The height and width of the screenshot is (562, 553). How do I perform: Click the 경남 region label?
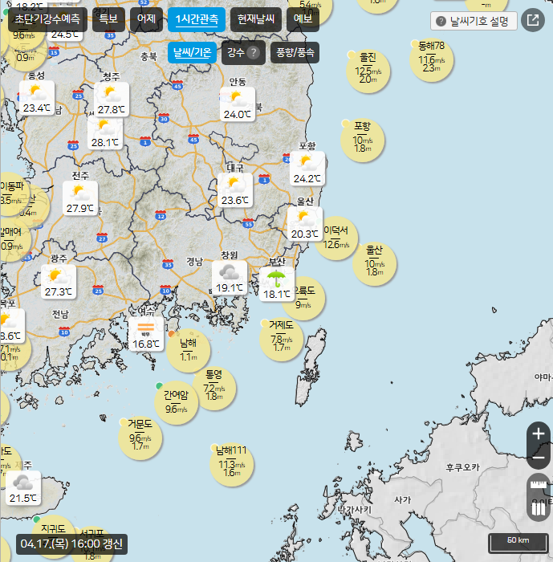pyautogui.click(x=194, y=262)
